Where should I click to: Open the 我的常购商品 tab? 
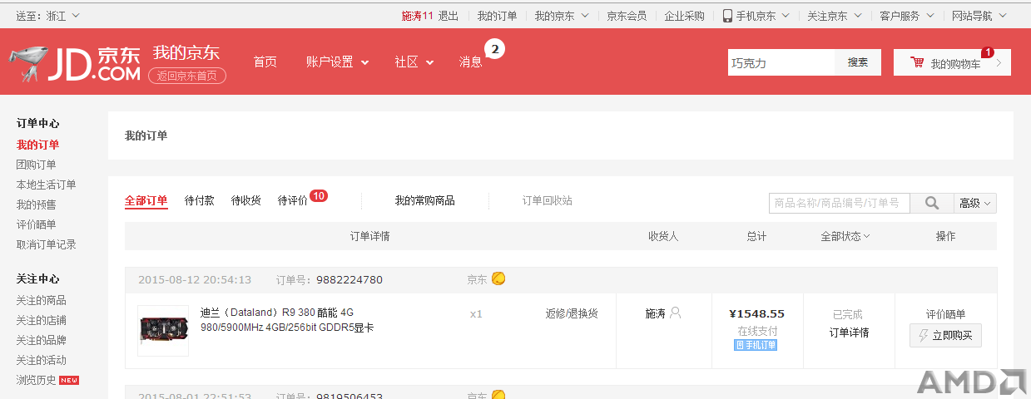[424, 200]
